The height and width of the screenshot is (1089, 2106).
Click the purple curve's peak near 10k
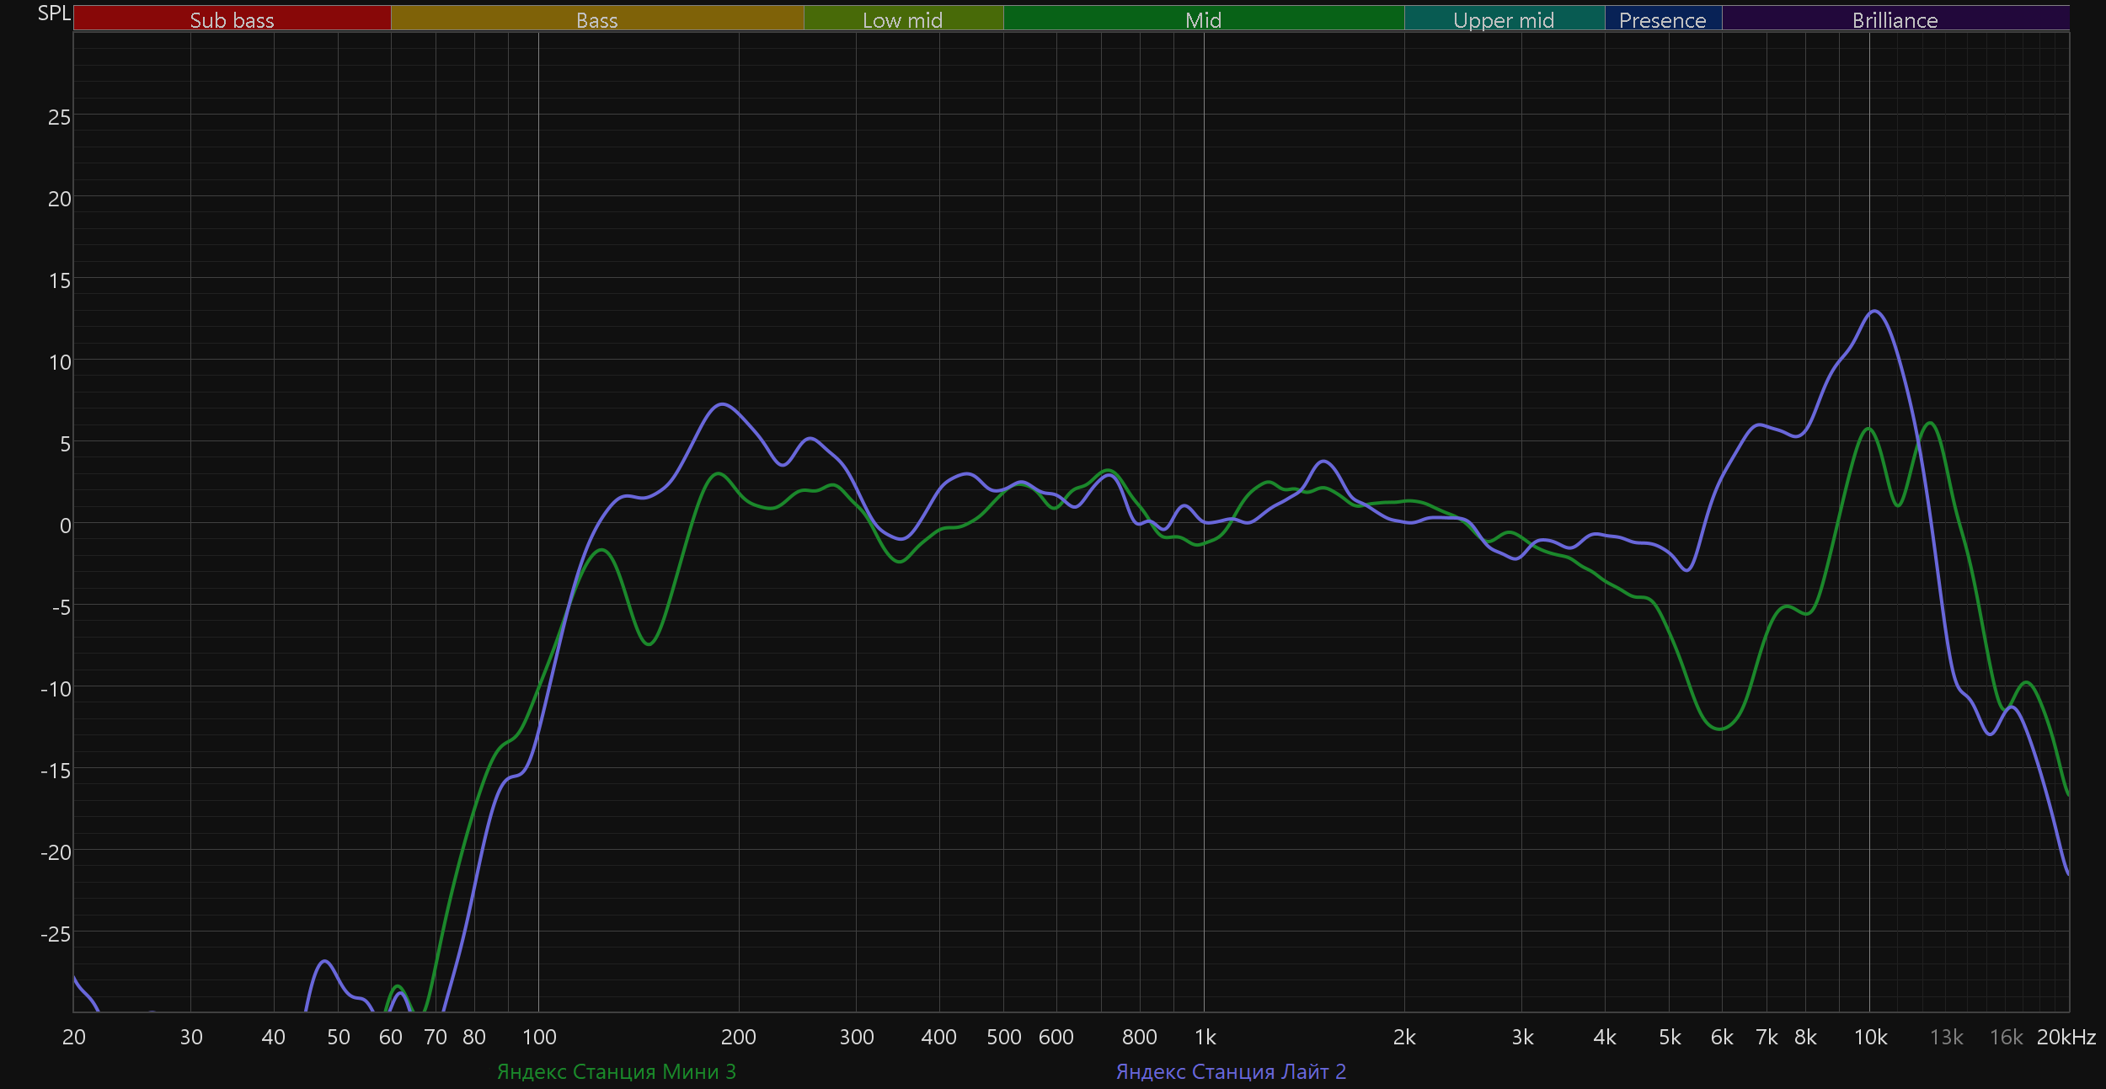point(1874,312)
